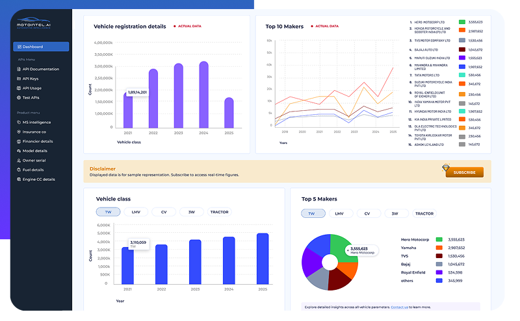The width and height of the screenshot is (520, 321).
Task: Click INDIA YAMAHA MOTOR PVT LTD legend text
Action: point(432,104)
